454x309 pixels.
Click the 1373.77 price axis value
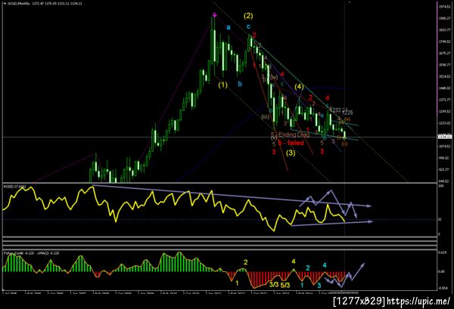click(445, 100)
